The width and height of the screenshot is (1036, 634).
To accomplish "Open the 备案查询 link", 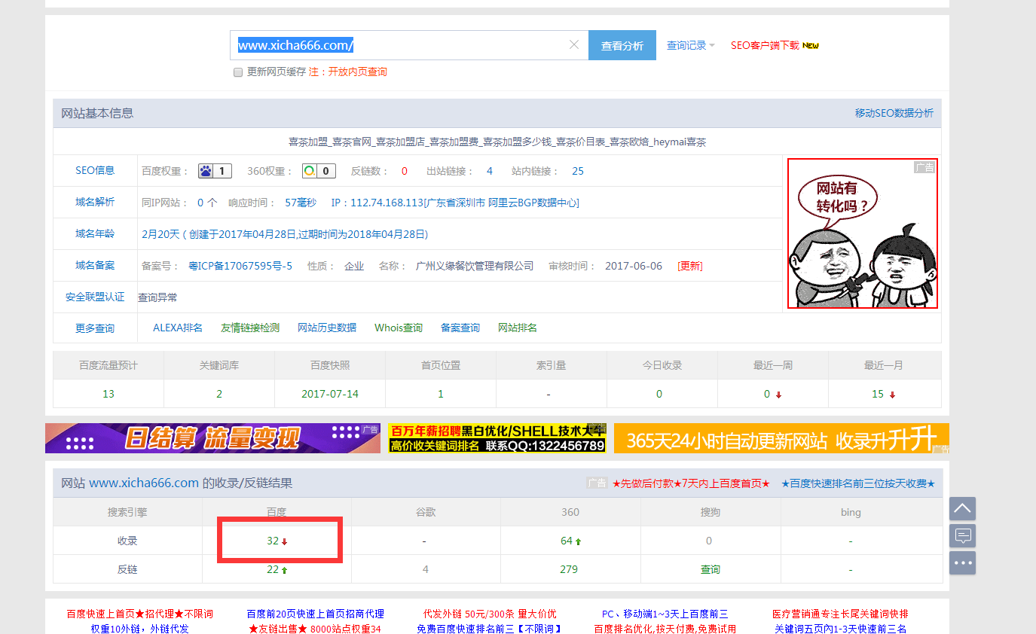I will click(460, 328).
